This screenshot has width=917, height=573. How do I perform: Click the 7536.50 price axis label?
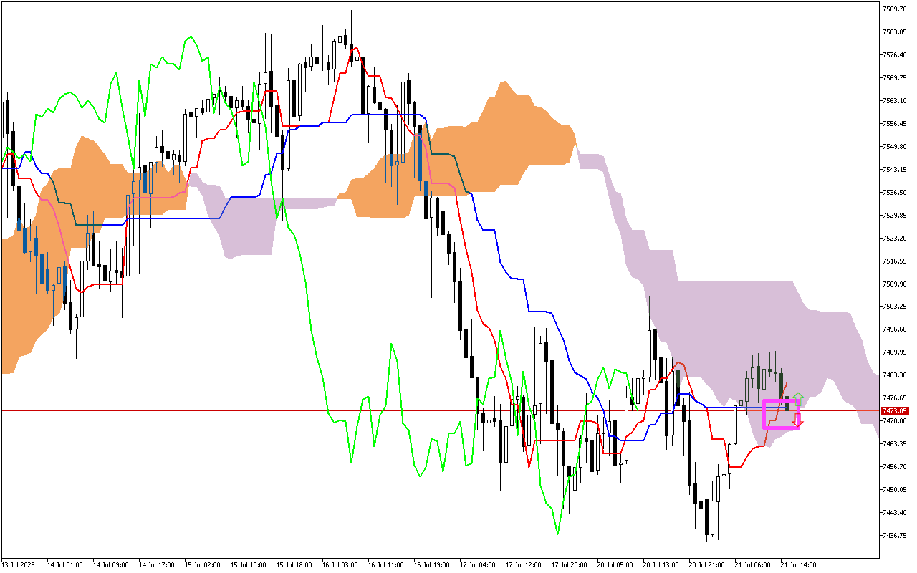(896, 193)
